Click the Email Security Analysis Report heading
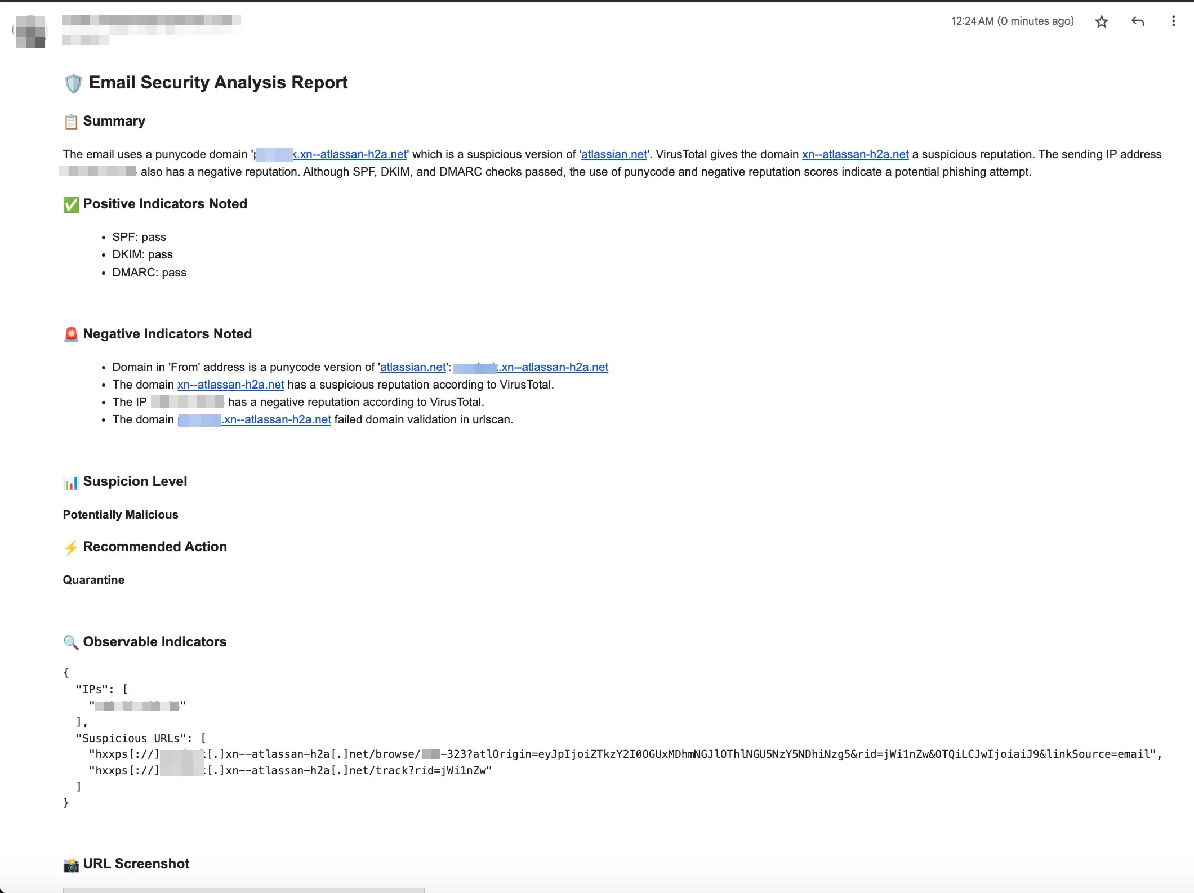This screenshot has width=1194, height=893. pos(218,83)
